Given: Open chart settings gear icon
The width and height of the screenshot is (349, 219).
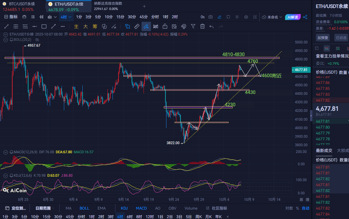Looking at the screenshot, I should [246, 17].
